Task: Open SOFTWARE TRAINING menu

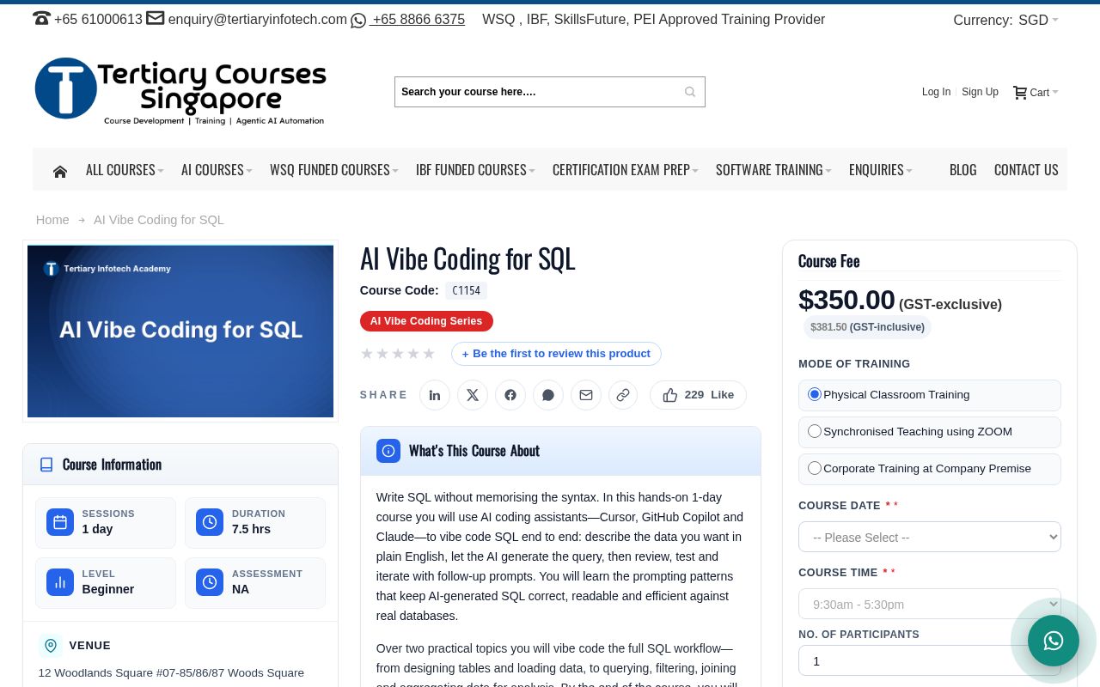Action: pyautogui.click(x=773, y=170)
